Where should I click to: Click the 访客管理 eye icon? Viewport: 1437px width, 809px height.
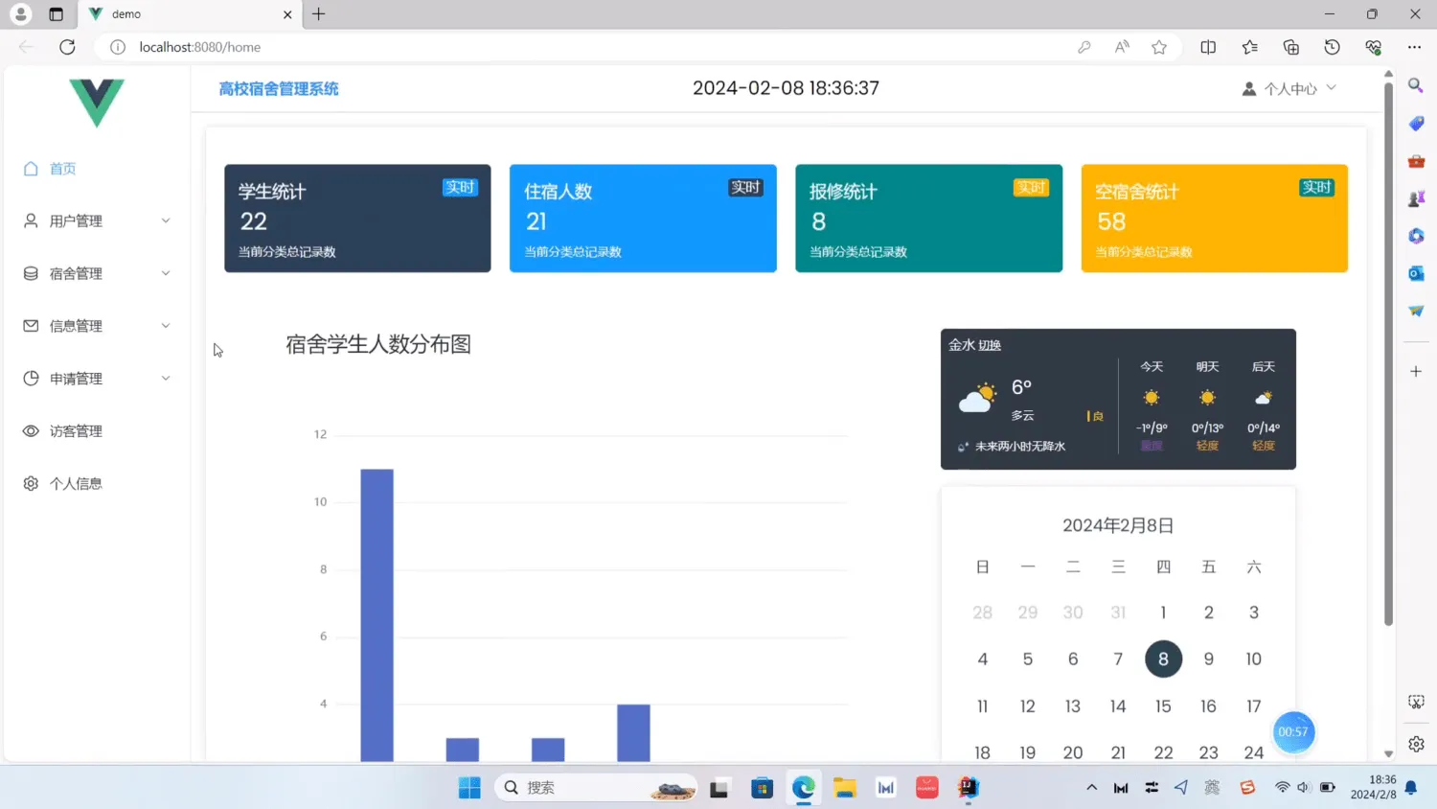pos(30,430)
